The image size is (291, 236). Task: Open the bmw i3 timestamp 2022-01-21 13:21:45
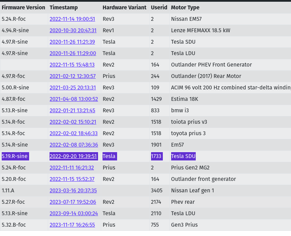click(x=72, y=111)
